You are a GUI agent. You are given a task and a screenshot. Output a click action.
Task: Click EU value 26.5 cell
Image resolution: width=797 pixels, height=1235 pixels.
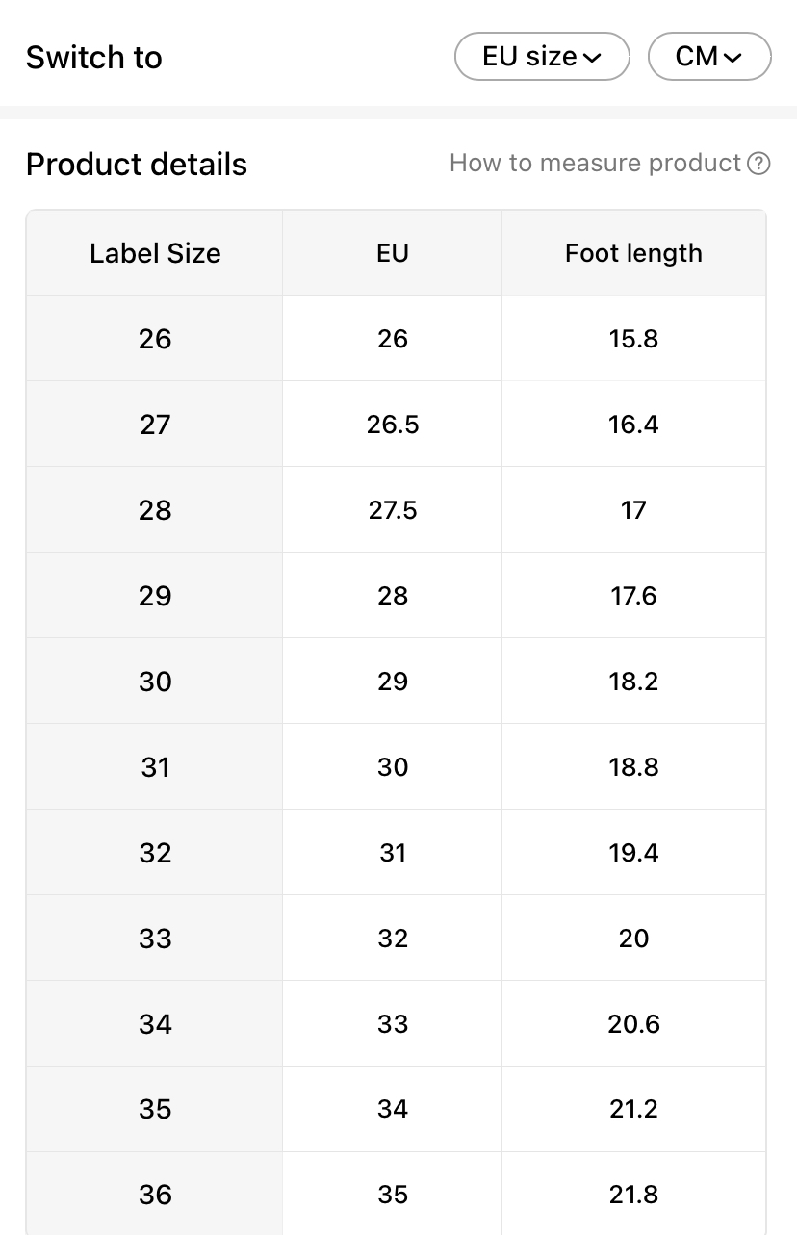pyautogui.click(x=393, y=425)
